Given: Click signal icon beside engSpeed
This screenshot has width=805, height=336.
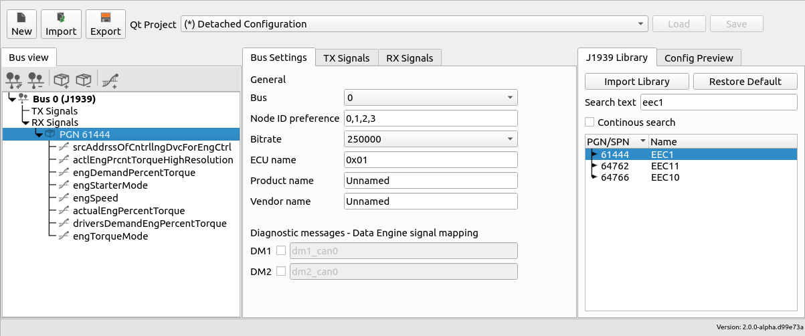Looking at the screenshot, I should pos(64,198).
